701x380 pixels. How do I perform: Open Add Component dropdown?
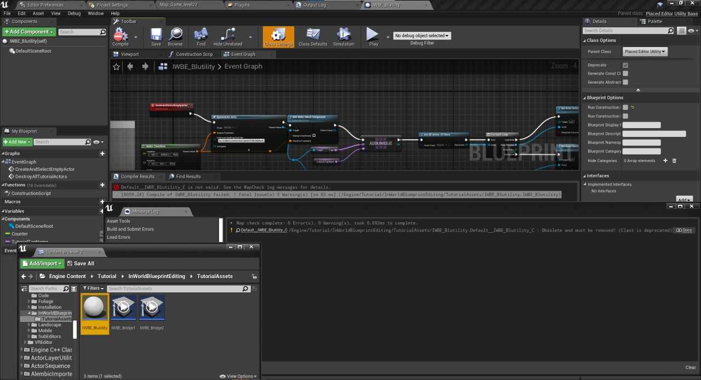[x=28, y=32]
